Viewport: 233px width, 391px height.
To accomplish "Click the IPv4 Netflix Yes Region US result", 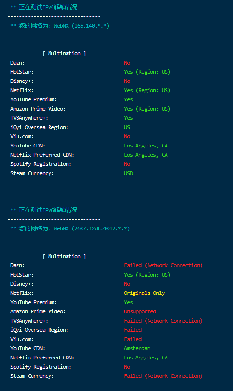I will [147, 90].
